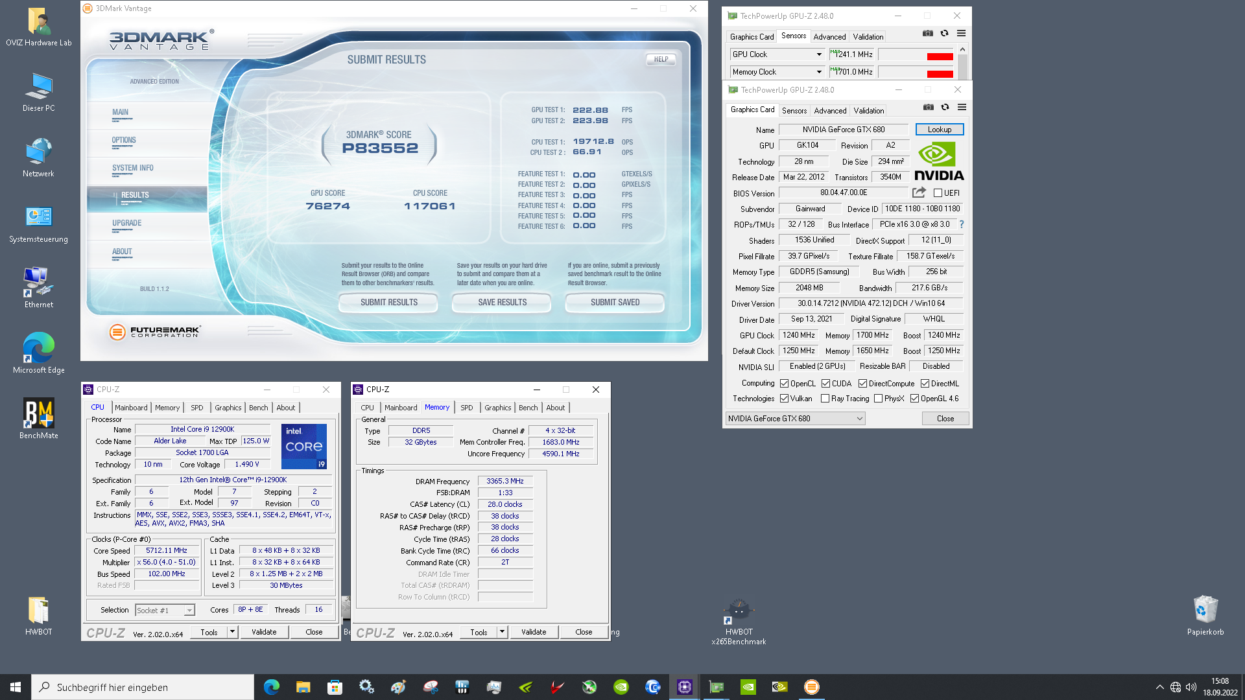This screenshot has height=700, width=1245.
Task: Expand Tools dropdown arrow in left CPU-Z
Action: (232, 632)
